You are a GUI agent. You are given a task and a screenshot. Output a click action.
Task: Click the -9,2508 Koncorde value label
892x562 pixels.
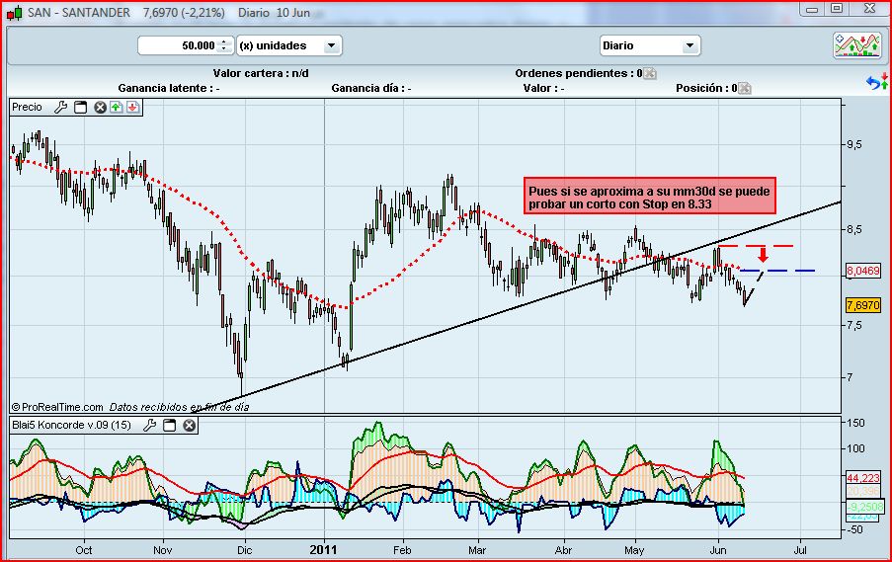864,507
